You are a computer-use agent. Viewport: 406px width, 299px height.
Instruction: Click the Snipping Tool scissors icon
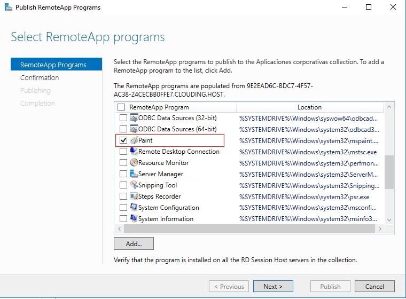(134, 185)
